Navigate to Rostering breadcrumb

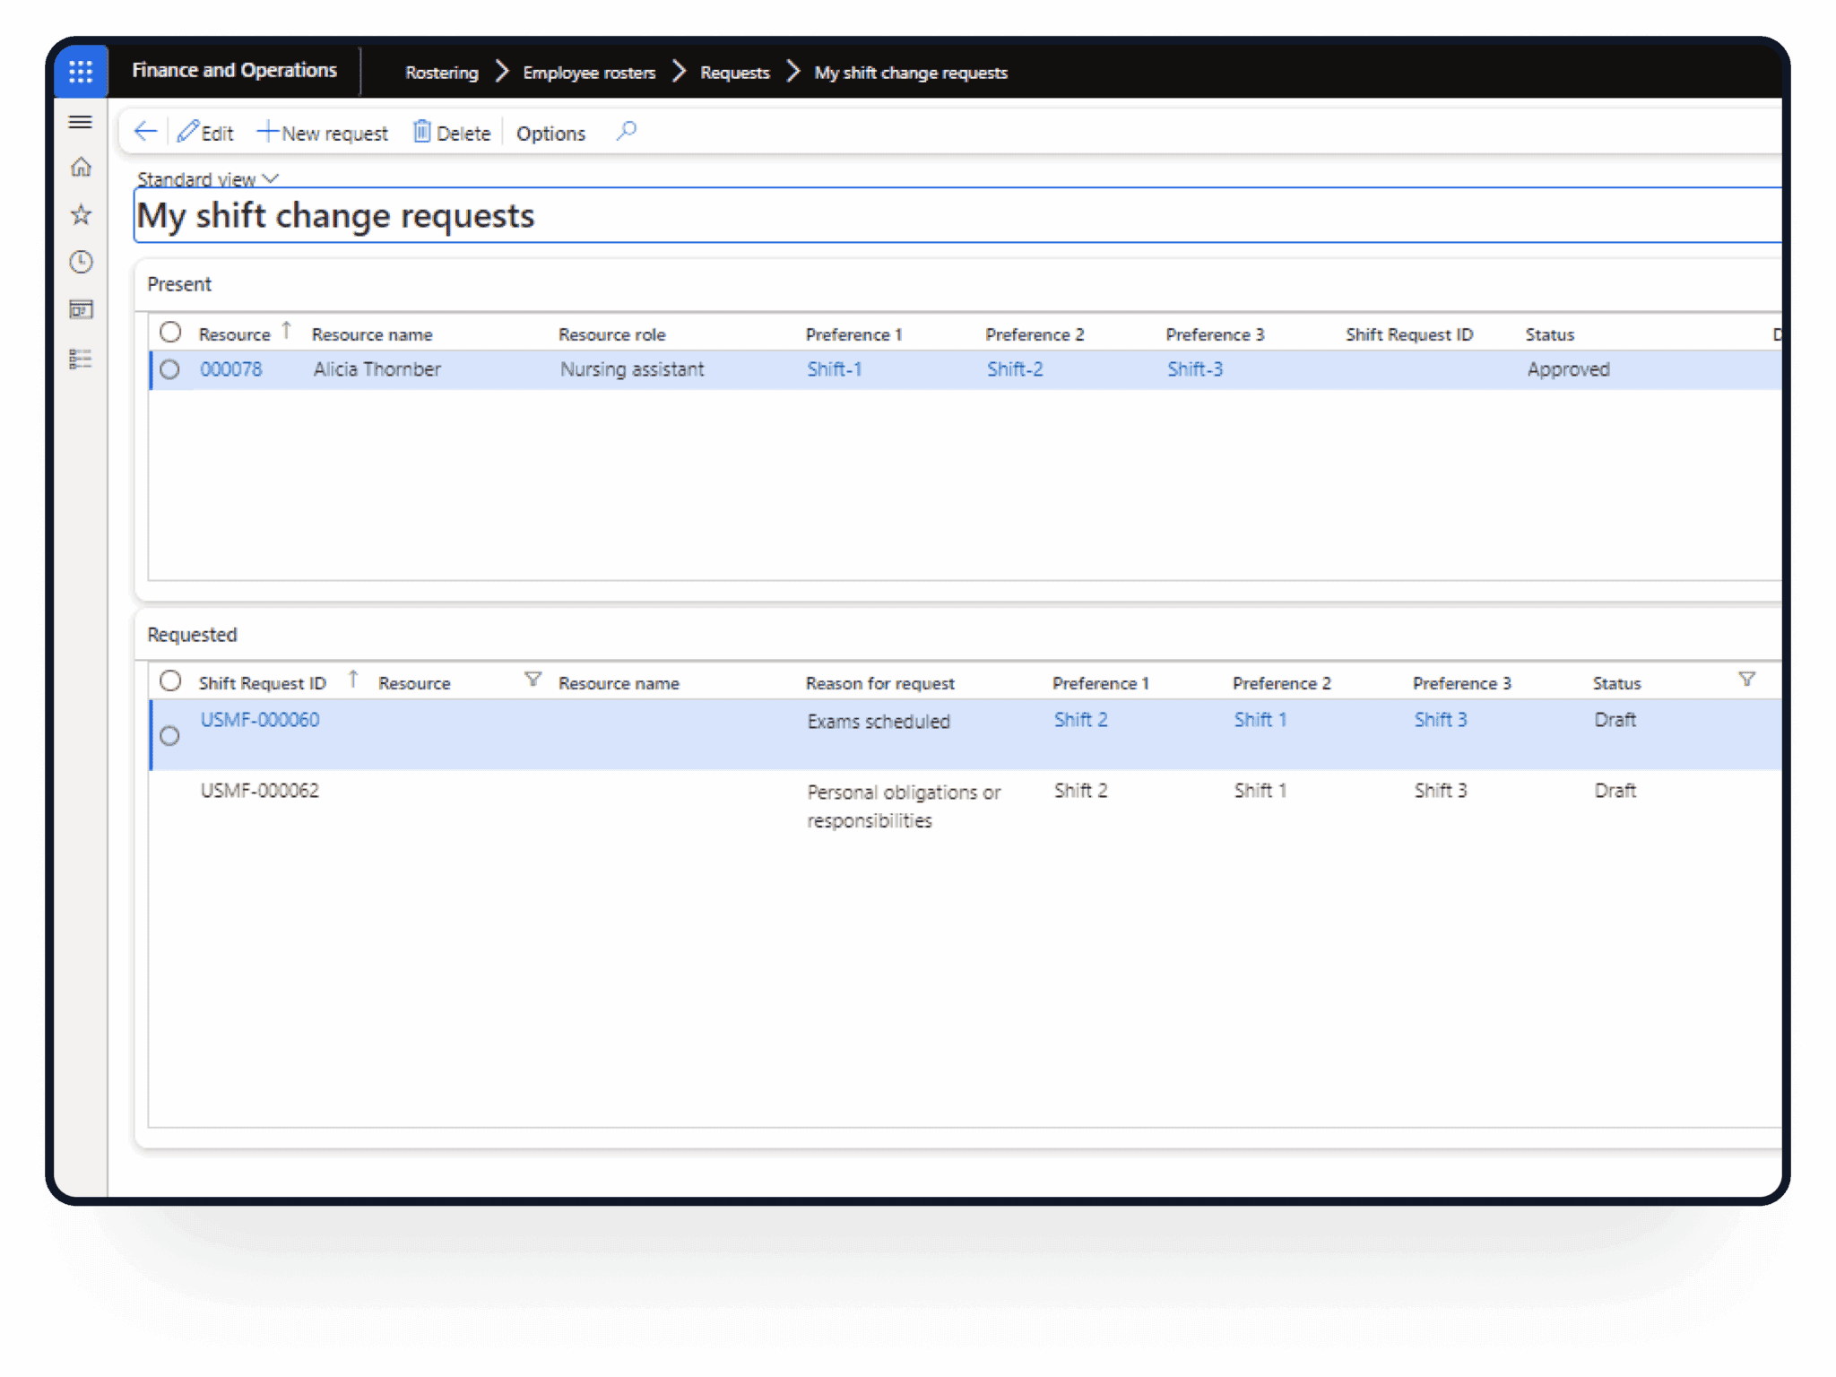[442, 73]
